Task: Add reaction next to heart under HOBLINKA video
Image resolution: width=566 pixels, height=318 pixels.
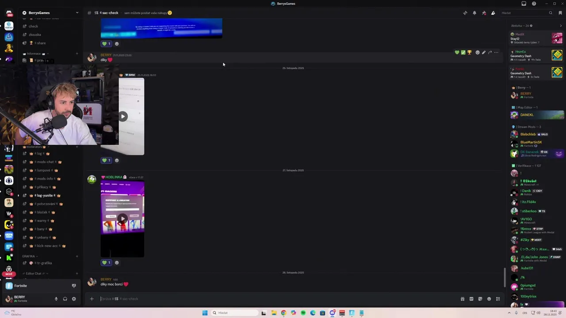Action: pos(117,263)
